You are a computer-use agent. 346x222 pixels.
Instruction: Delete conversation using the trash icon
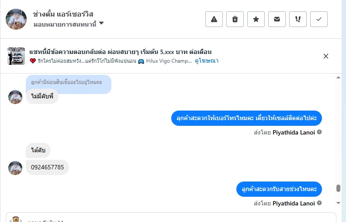pos(235,19)
